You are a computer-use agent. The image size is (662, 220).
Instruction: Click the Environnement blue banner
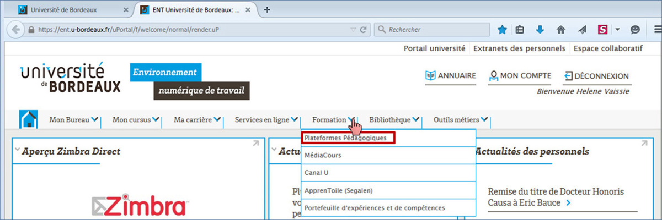tap(165, 73)
